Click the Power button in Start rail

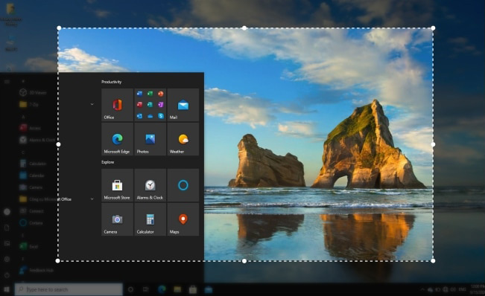click(7, 274)
